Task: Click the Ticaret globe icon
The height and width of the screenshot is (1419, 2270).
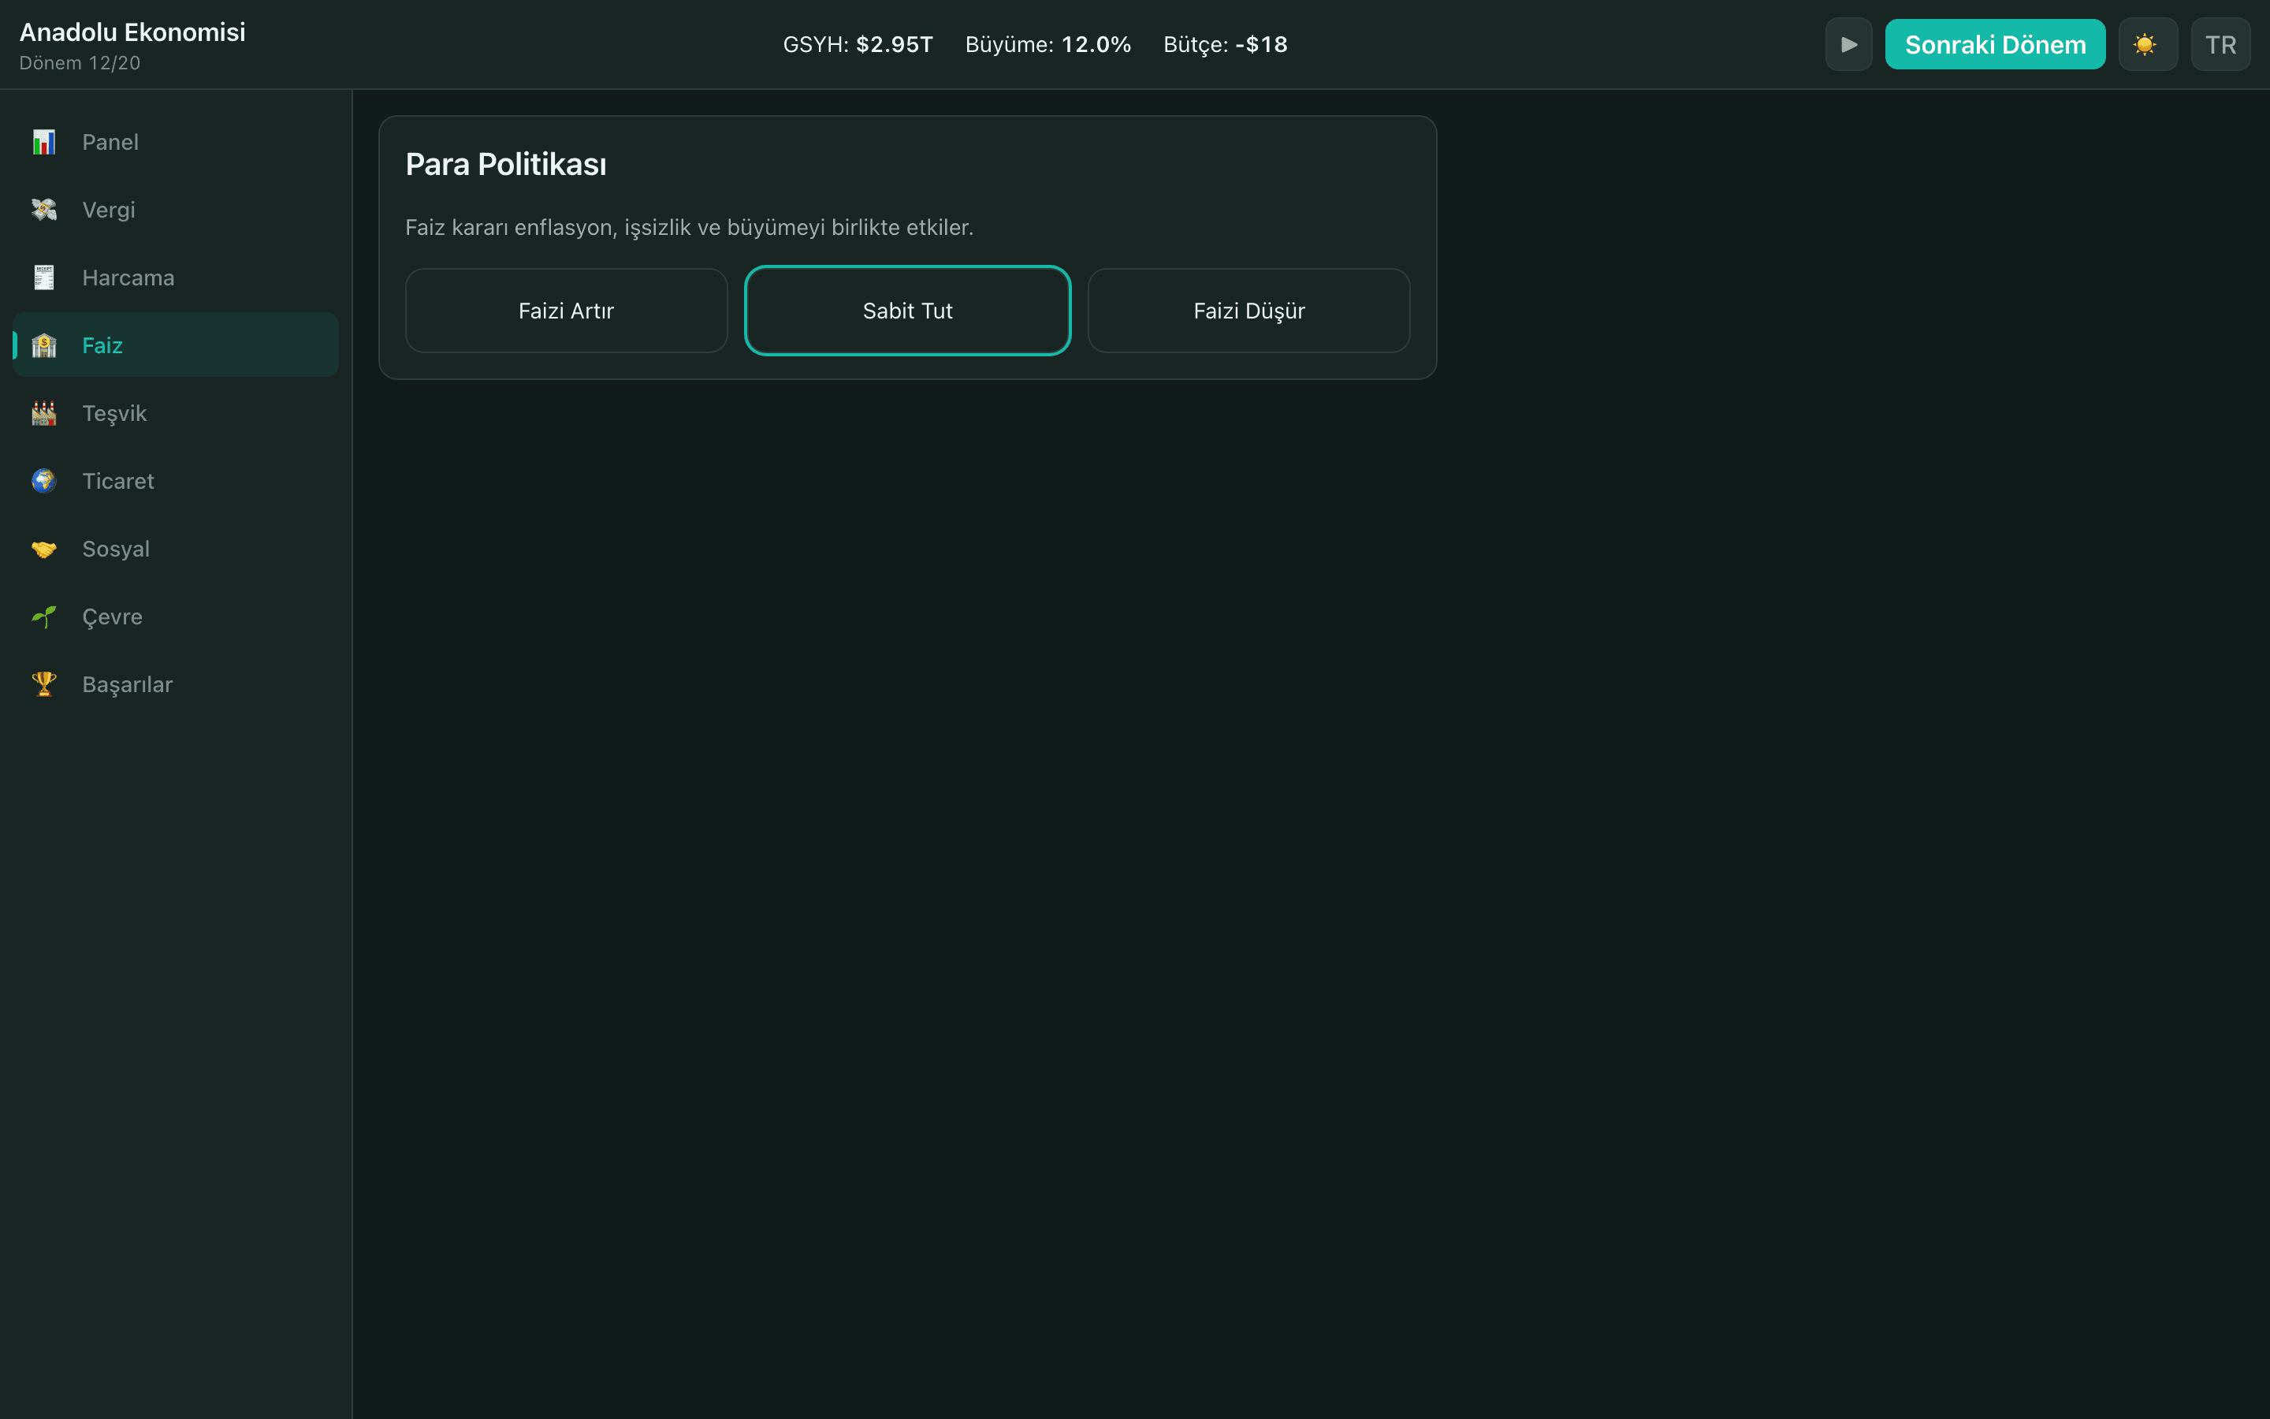Action: point(44,481)
